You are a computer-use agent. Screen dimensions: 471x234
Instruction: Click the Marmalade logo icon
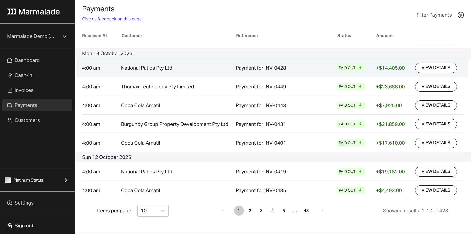[11, 12]
